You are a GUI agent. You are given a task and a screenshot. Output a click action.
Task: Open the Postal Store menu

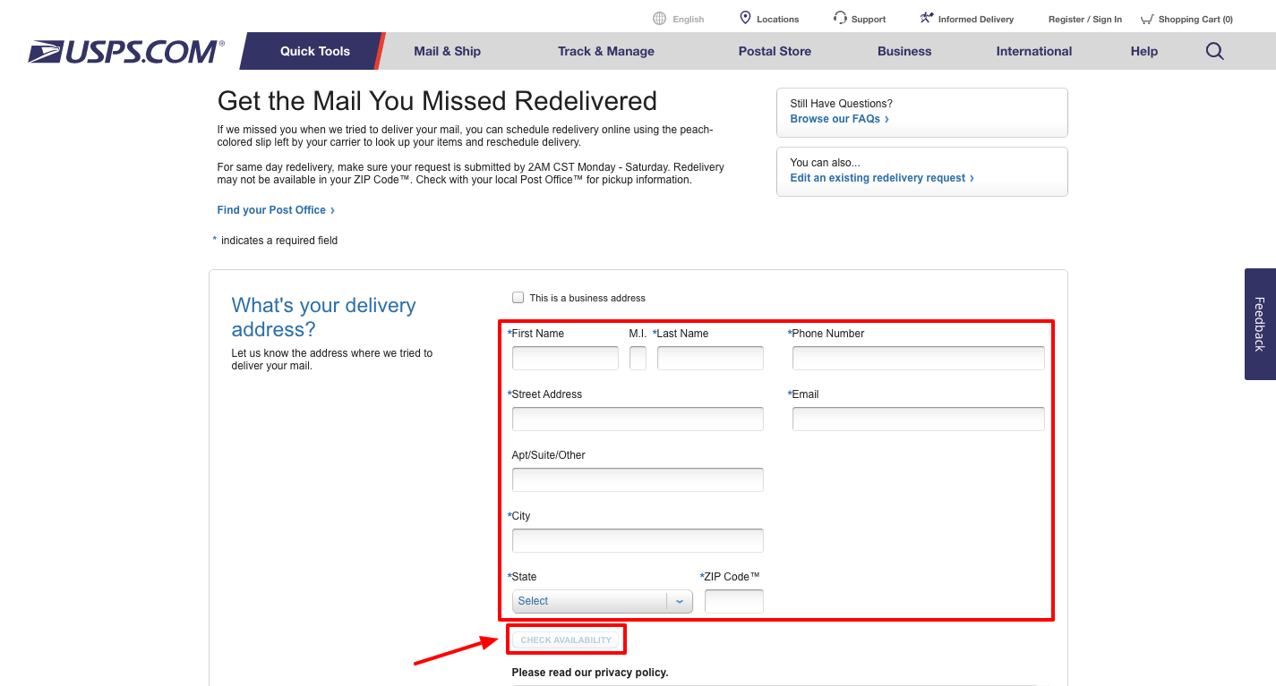775,51
